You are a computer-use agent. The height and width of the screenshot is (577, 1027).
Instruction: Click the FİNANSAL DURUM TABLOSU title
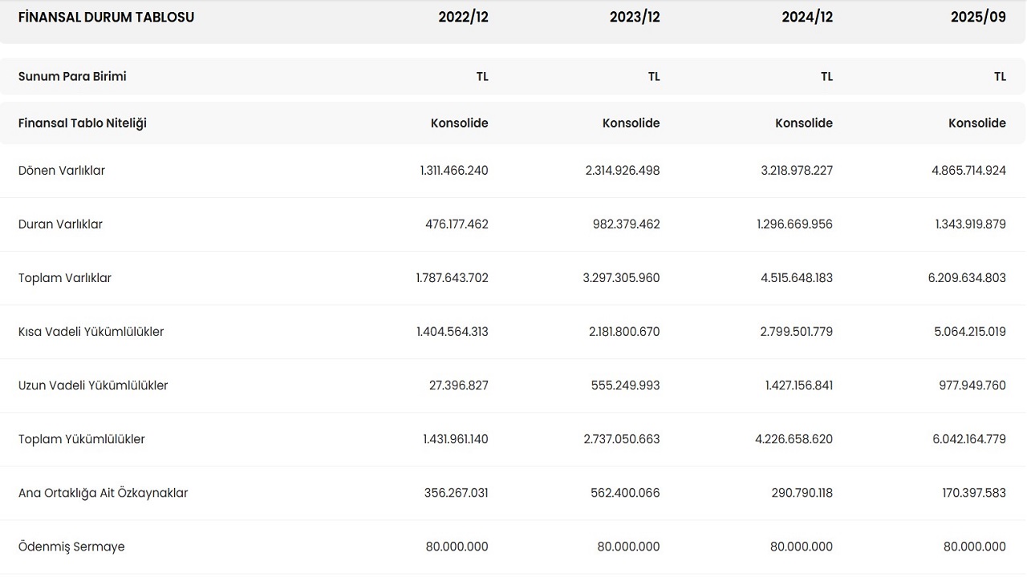[106, 18]
